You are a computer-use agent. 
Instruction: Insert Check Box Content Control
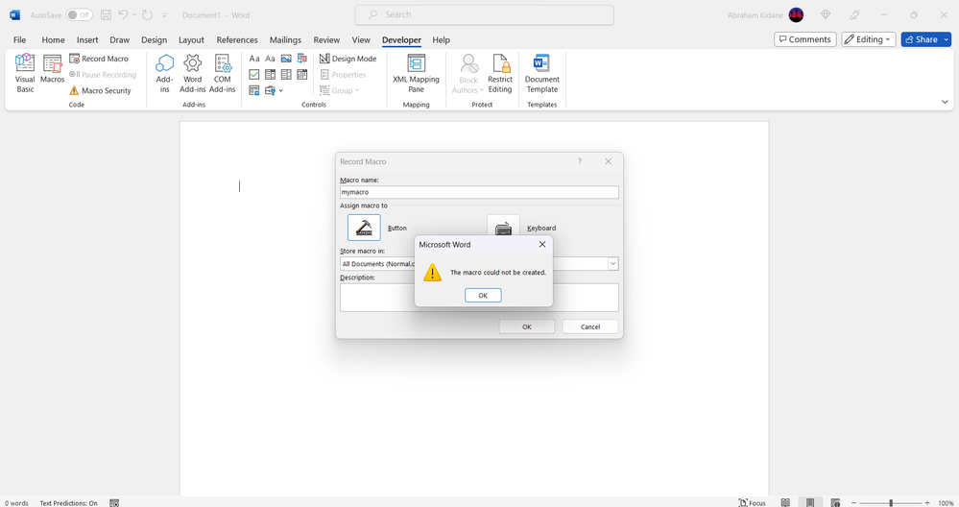coord(254,75)
